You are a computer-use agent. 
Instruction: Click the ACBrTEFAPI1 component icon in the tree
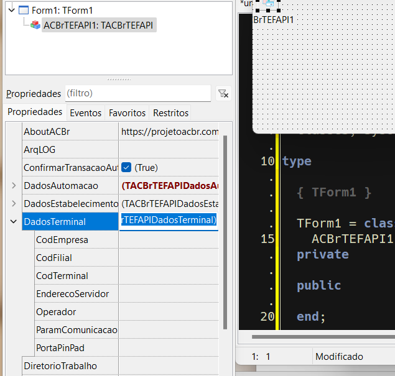35,25
